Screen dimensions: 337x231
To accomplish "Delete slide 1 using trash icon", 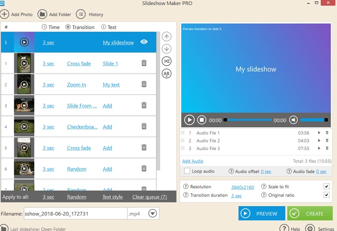I will pyautogui.click(x=144, y=63).
